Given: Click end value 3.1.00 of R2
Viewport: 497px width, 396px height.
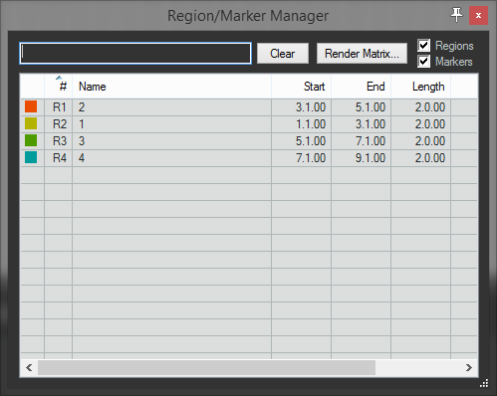Looking at the screenshot, I should click(371, 124).
